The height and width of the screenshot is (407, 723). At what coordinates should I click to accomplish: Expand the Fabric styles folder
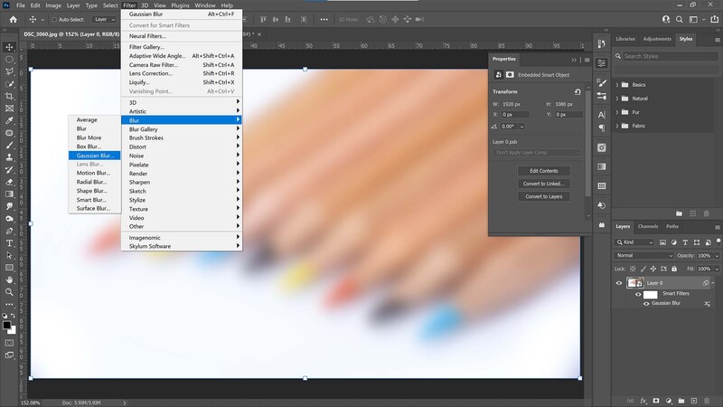[617, 126]
